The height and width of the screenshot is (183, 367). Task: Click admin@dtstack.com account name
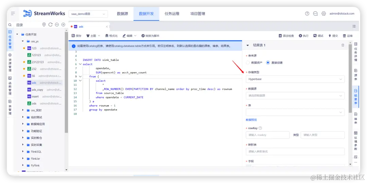pyautogui.click(x=342, y=14)
